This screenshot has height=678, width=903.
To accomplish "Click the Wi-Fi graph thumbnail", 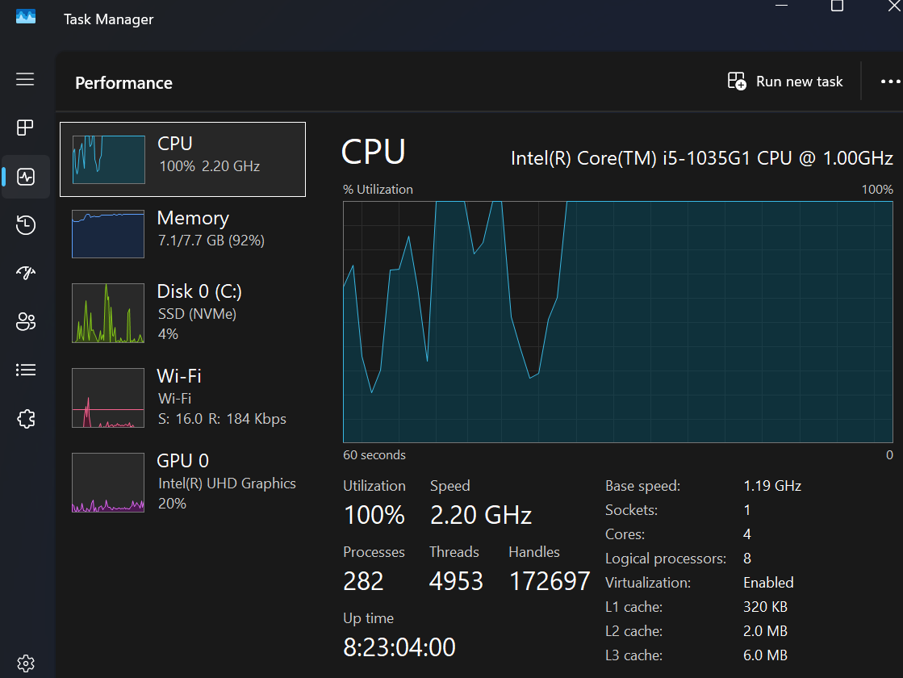I will pyautogui.click(x=107, y=398).
